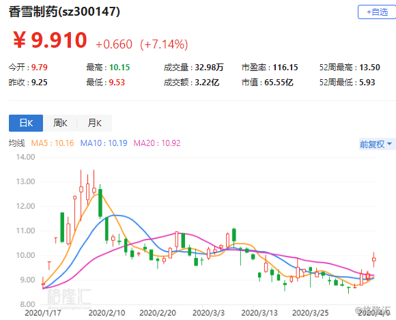
Task: Click the percentage change (+7.14%)
Action: tap(164, 44)
